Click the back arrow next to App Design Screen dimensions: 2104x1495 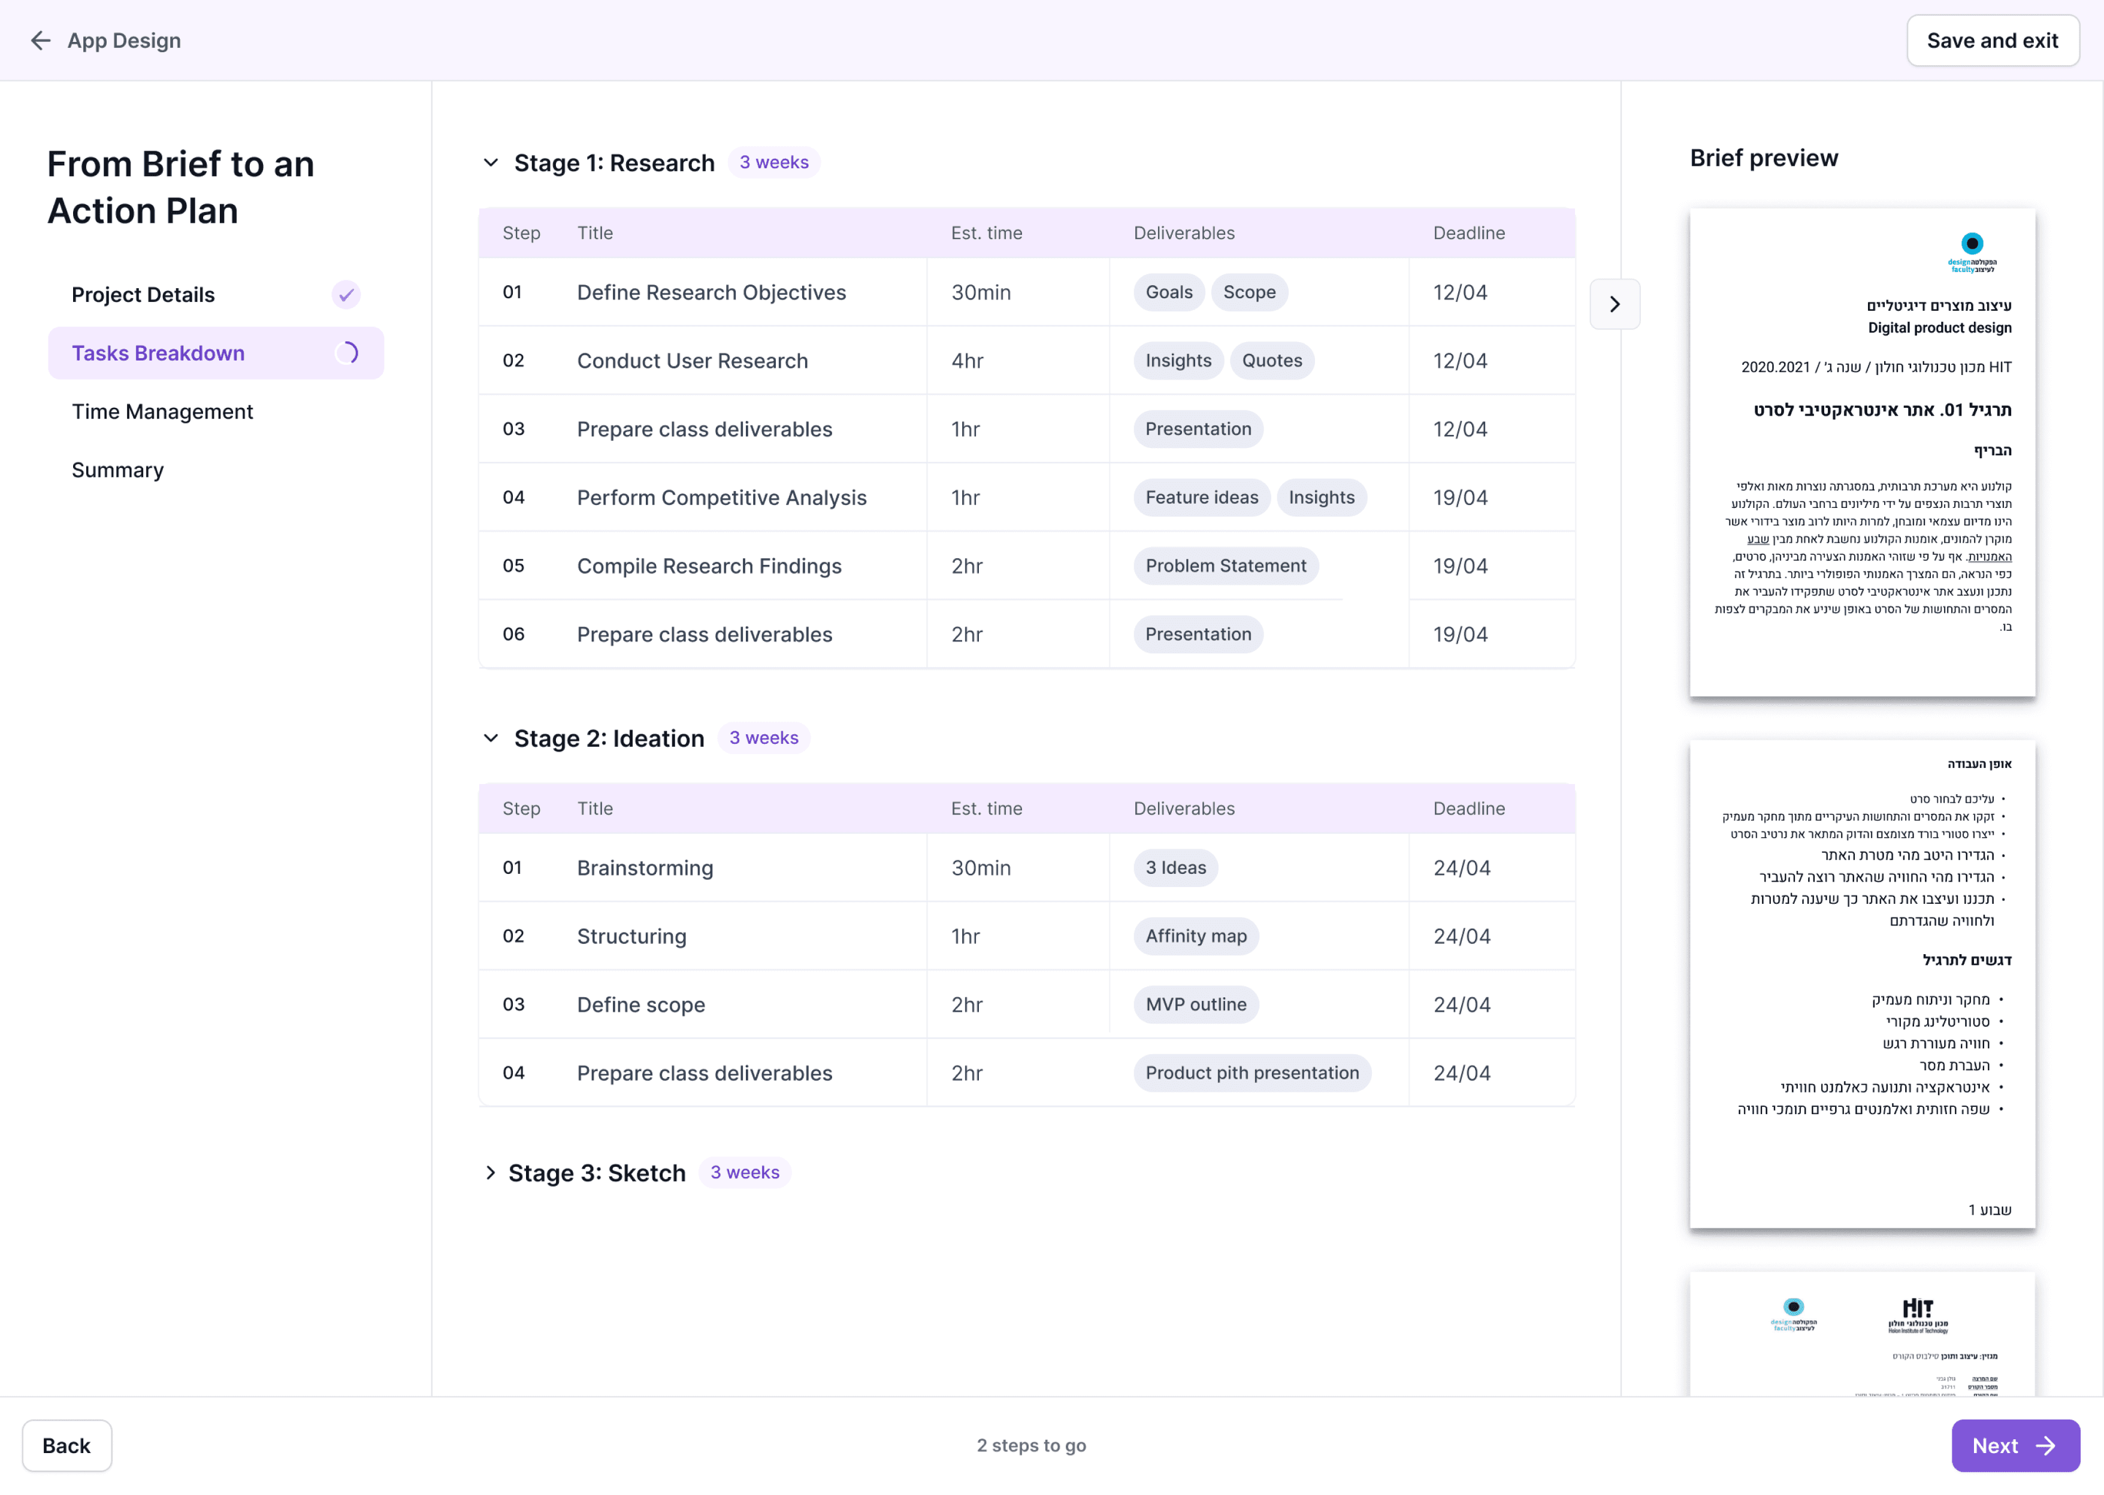tap(41, 41)
